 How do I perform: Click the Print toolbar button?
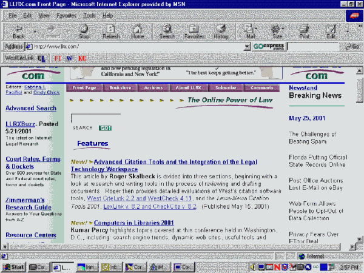pos(304,30)
